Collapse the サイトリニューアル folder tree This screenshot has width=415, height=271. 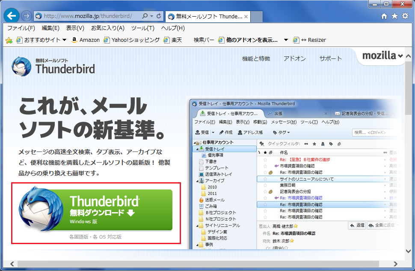tap(197, 226)
